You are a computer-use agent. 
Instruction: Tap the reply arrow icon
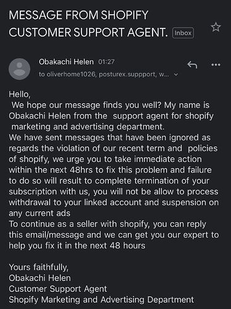coord(192,65)
